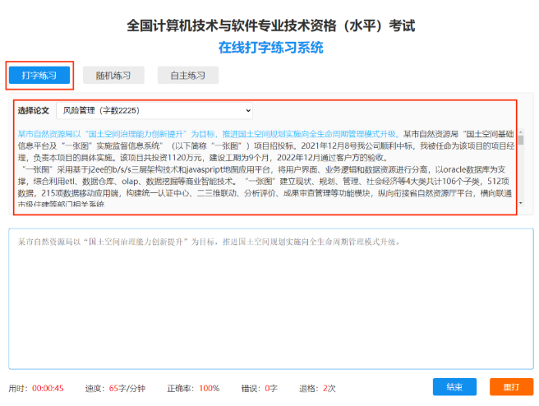This screenshot has width=539, height=406.
Task: Select the 自主练习 tab
Action: (188, 76)
